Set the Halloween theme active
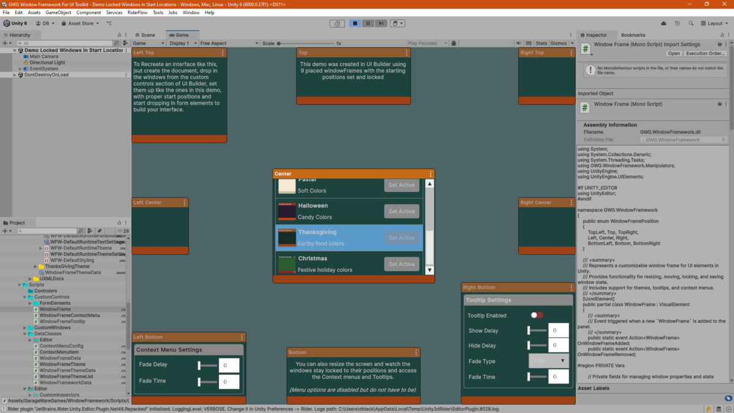The height and width of the screenshot is (413, 734). (401, 211)
